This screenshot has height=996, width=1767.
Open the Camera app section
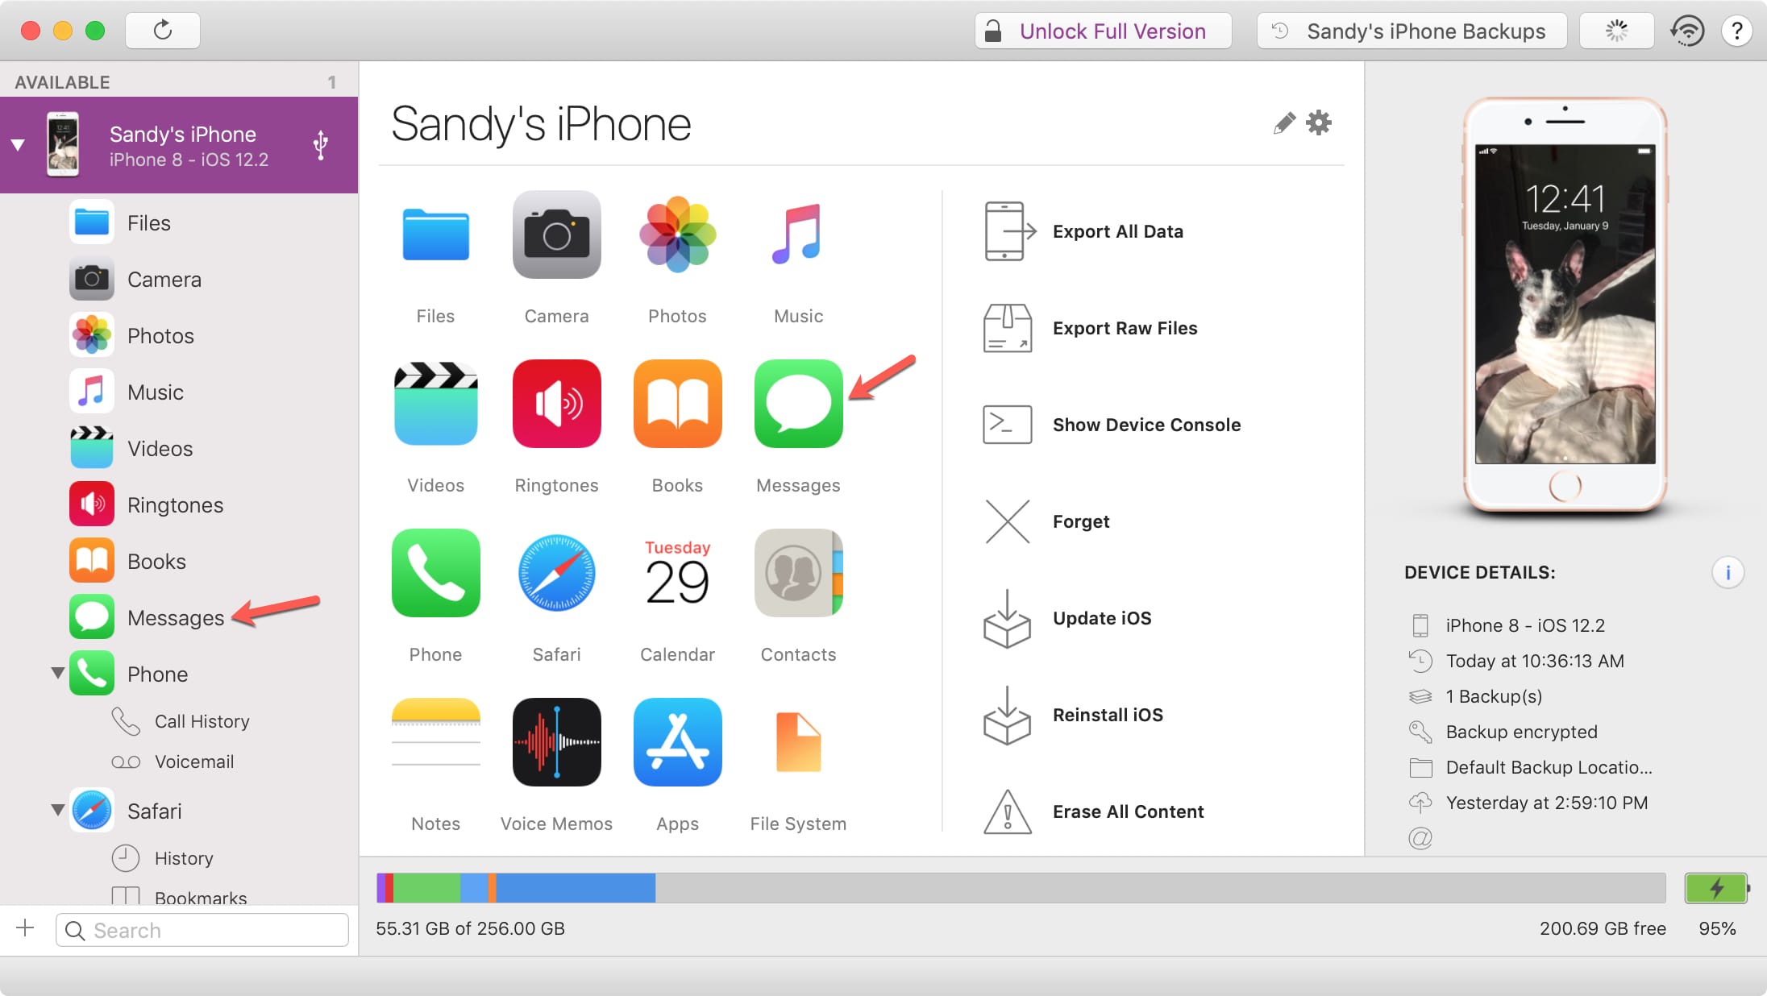click(556, 256)
